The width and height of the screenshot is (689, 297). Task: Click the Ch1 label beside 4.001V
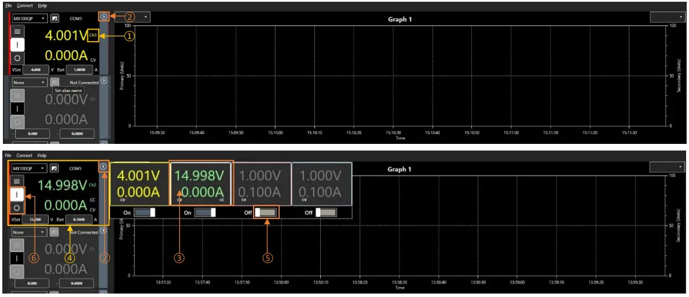pyautogui.click(x=93, y=36)
